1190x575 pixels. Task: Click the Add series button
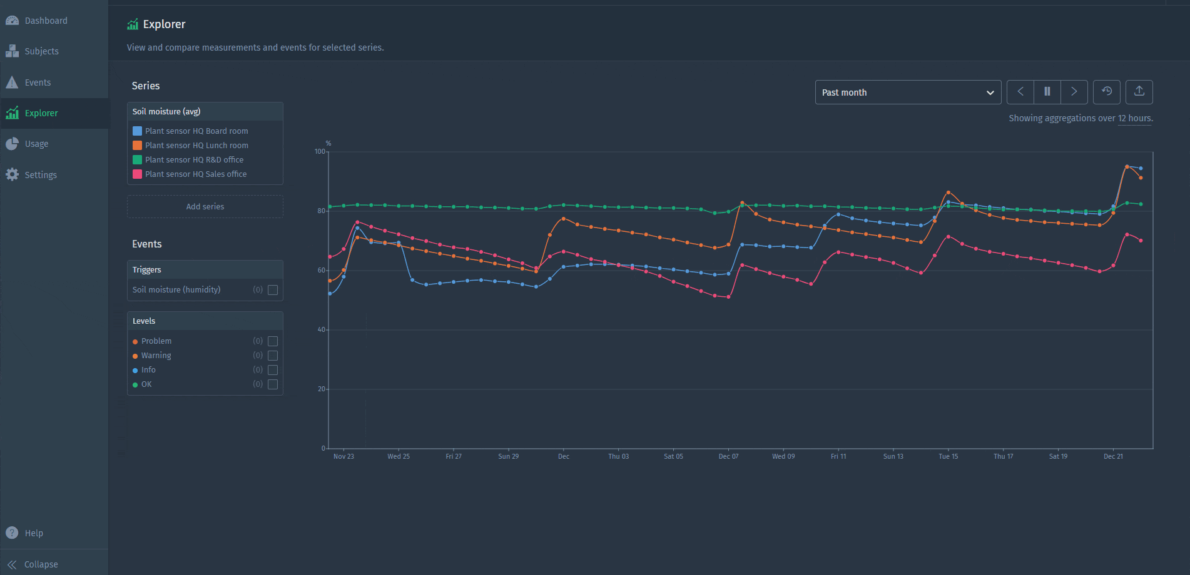click(205, 206)
